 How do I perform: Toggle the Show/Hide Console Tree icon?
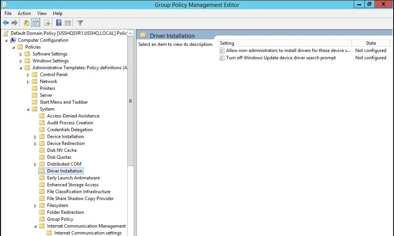point(35,23)
